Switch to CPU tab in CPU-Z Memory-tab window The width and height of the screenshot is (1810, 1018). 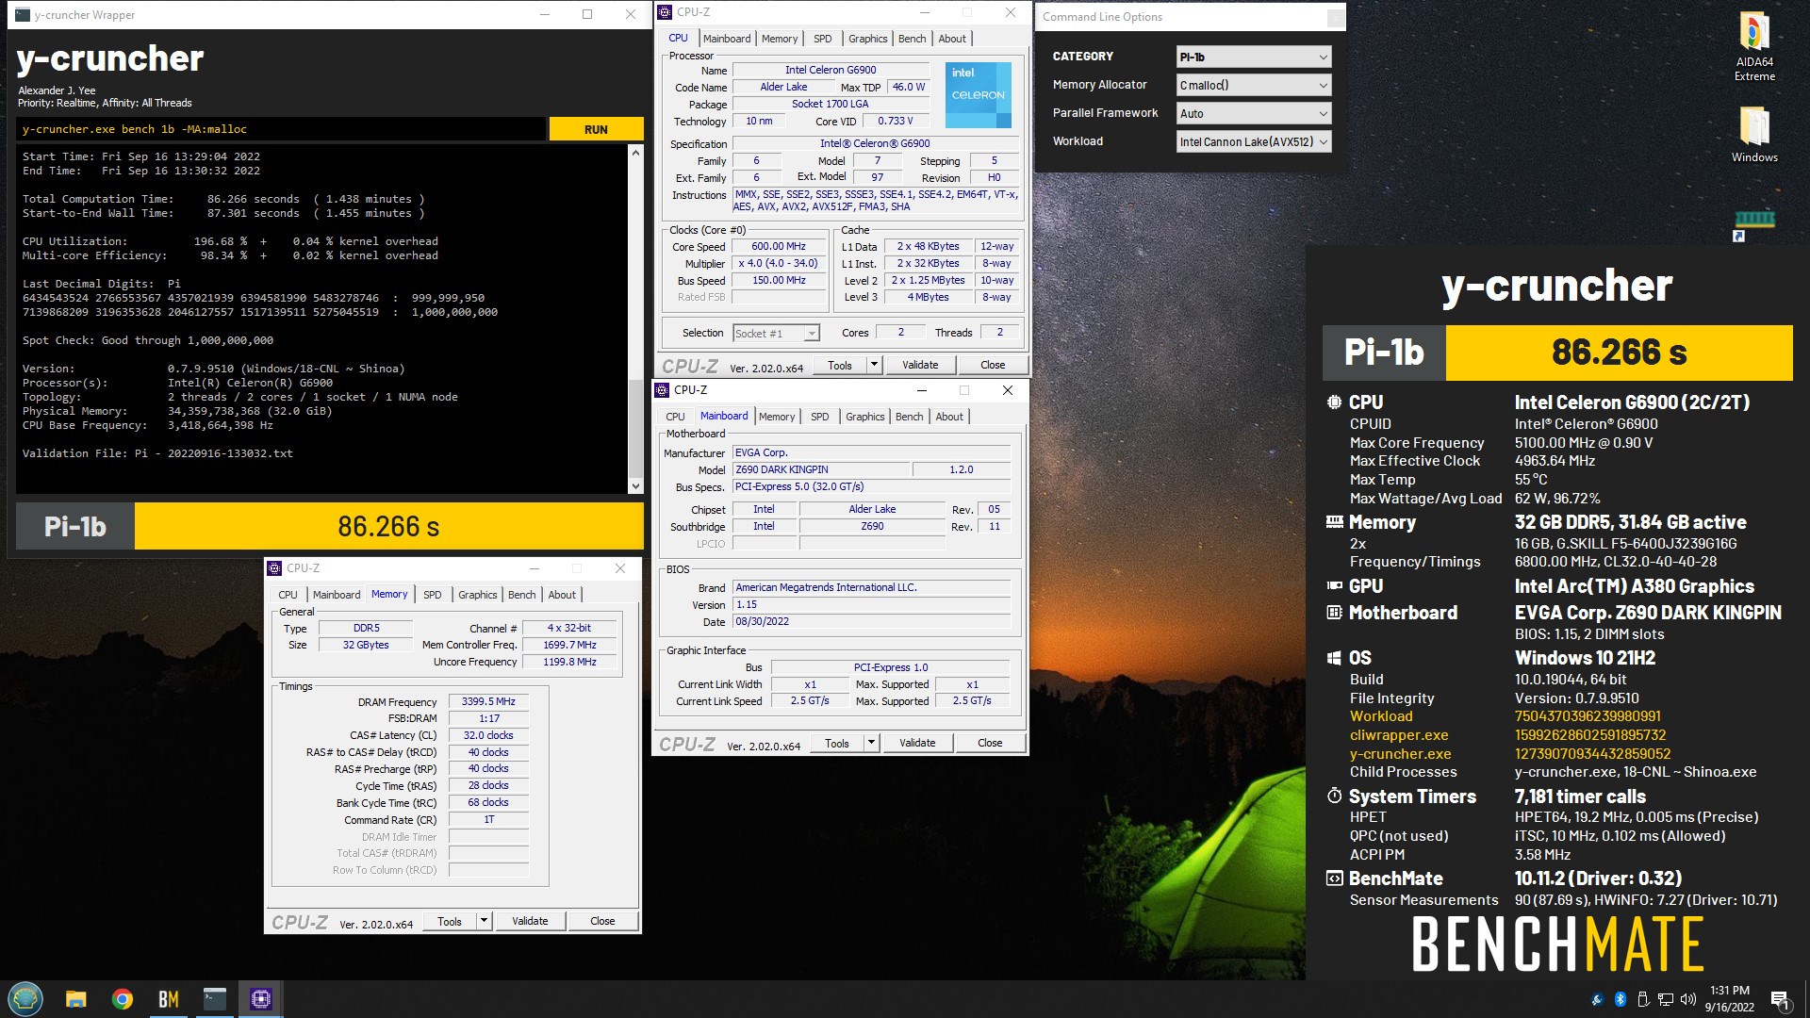(x=288, y=595)
